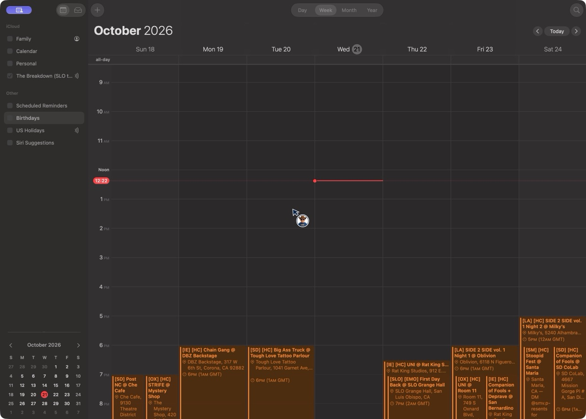
Task: Uncheck The Breakdown calendar checkbox
Action: (x=10, y=76)
